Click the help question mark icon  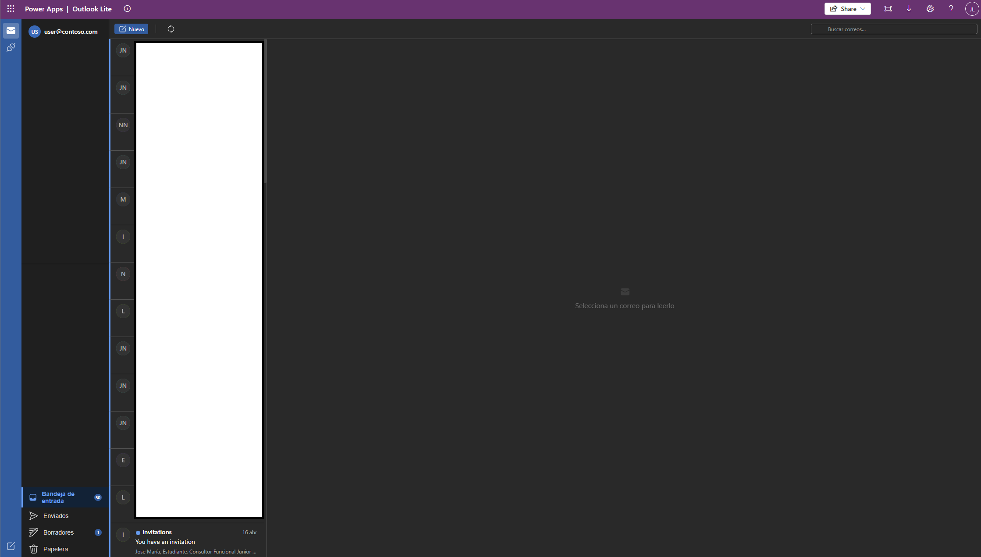coord(951,9)
